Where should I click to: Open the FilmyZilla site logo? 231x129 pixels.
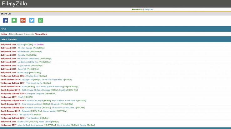[14, 4]
